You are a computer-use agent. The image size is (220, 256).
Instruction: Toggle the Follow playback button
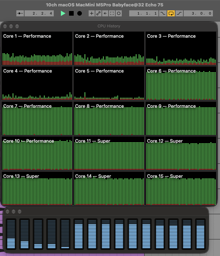20,14
